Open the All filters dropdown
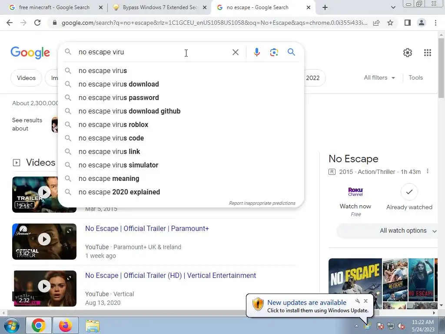 pos(379,77)
